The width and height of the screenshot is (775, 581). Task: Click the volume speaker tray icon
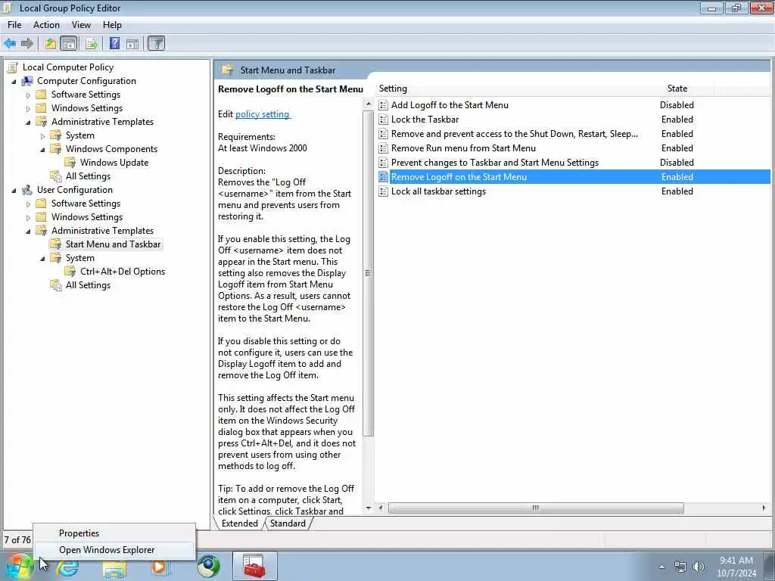pyautogui.click(x=699, y=567)
